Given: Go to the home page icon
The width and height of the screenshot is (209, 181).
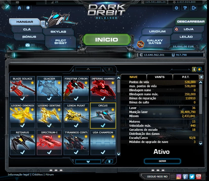Looking at the screenshot, I should tap(19, 8).
